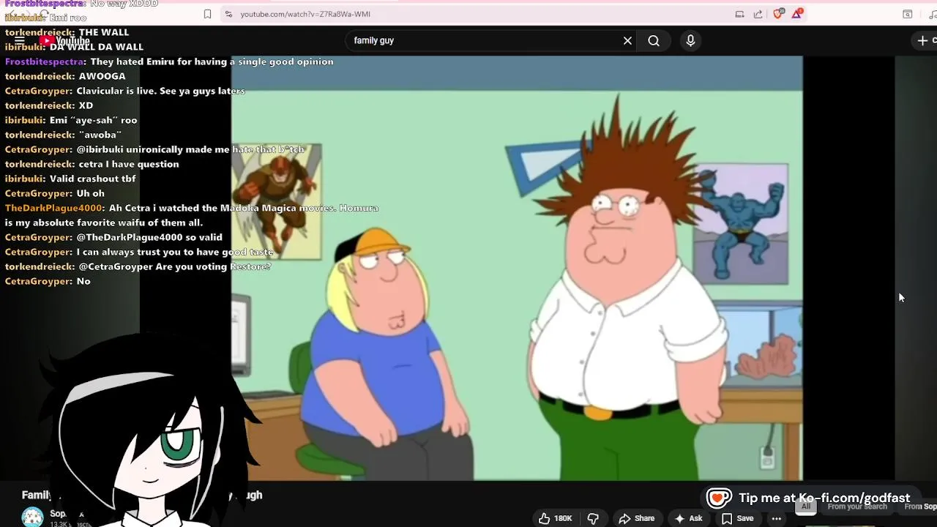Open site settings icon beside the URL

click(228, 14)
